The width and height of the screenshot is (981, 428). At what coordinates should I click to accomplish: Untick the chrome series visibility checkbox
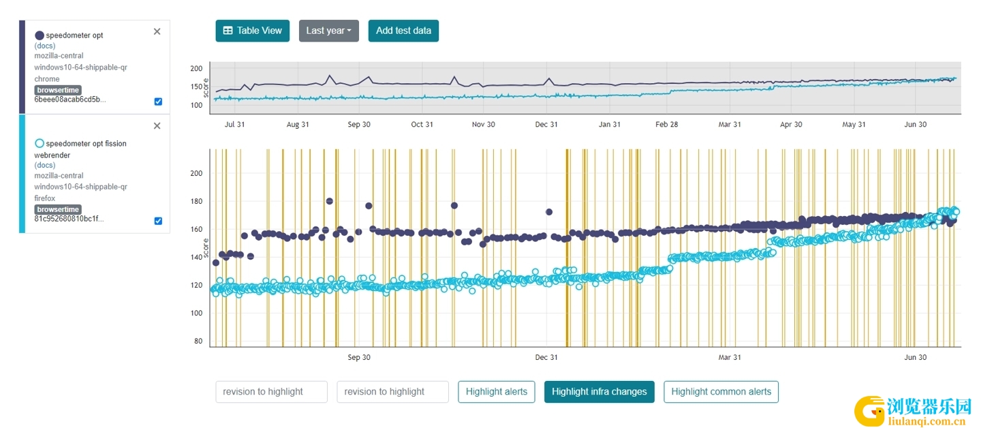pyautogui.click(x=158, y=102)
